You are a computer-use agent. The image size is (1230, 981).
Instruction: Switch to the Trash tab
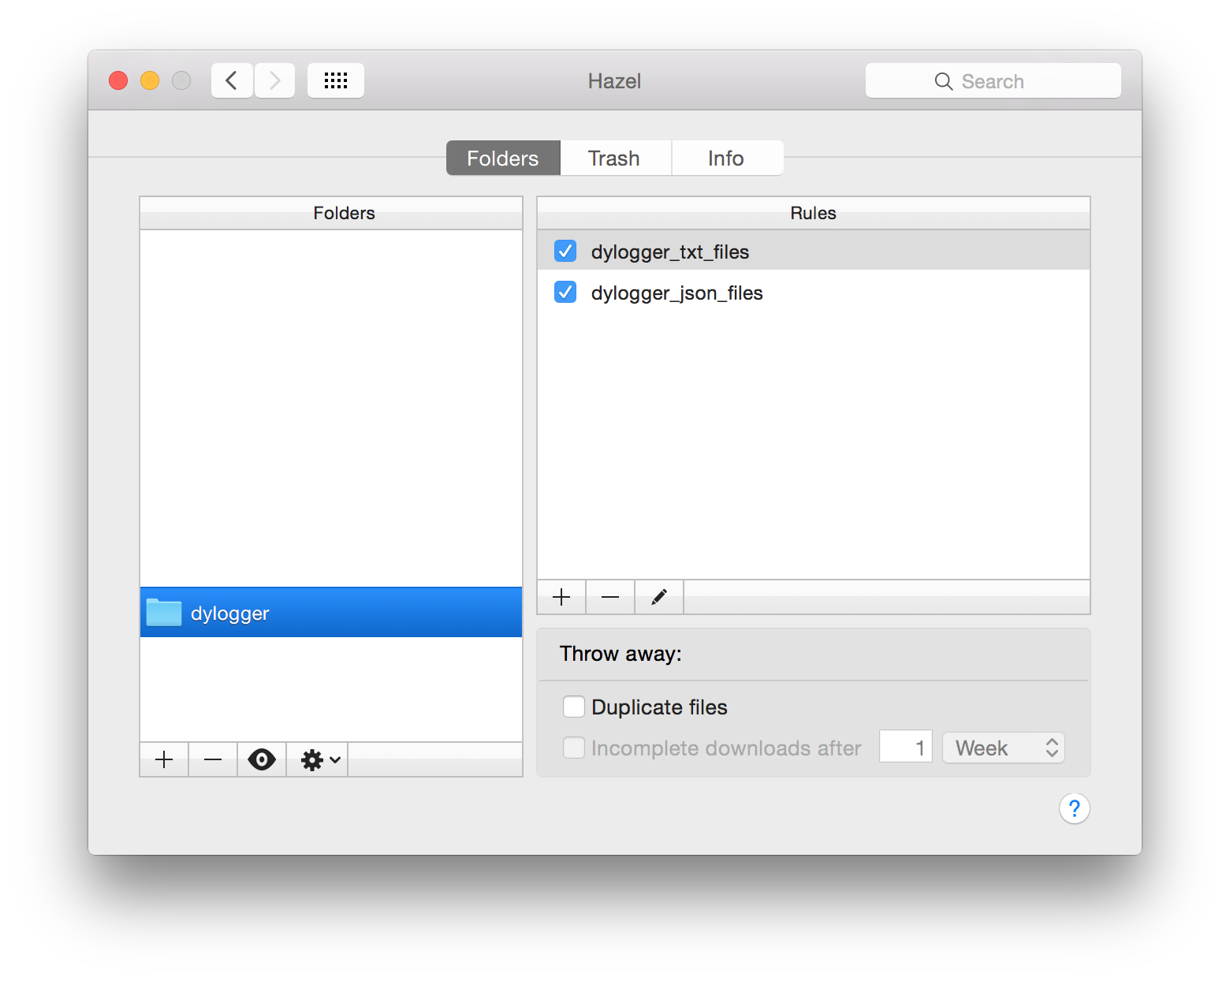click(615, 158)
